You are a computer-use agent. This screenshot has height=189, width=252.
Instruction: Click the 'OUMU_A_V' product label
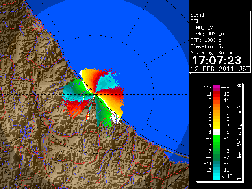[x=202, y=28]
